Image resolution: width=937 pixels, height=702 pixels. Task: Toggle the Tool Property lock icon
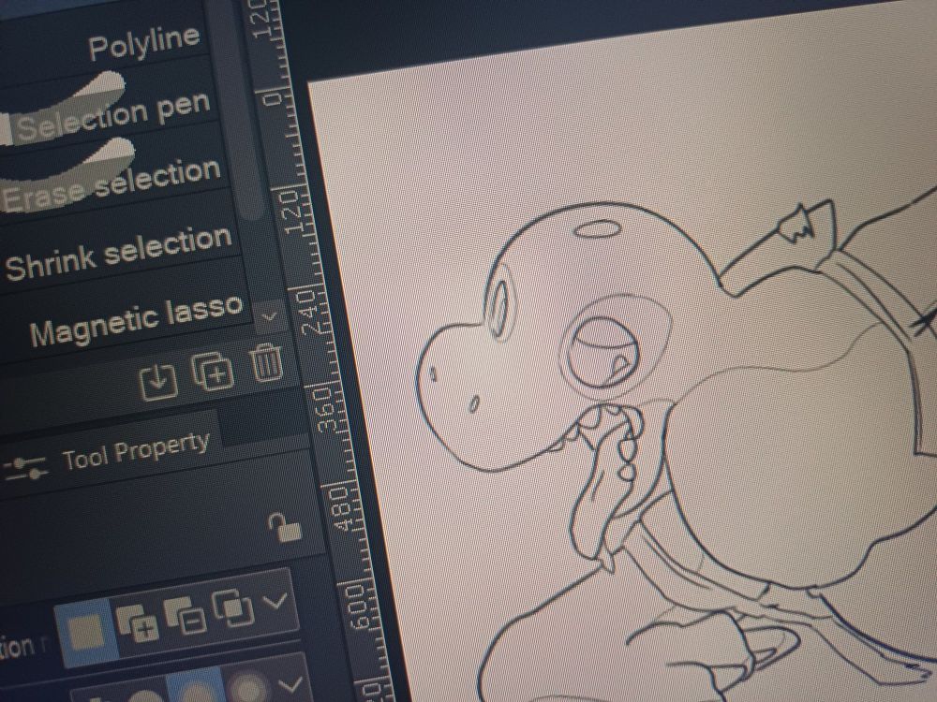pyautogui.click(x=285, y=527)
